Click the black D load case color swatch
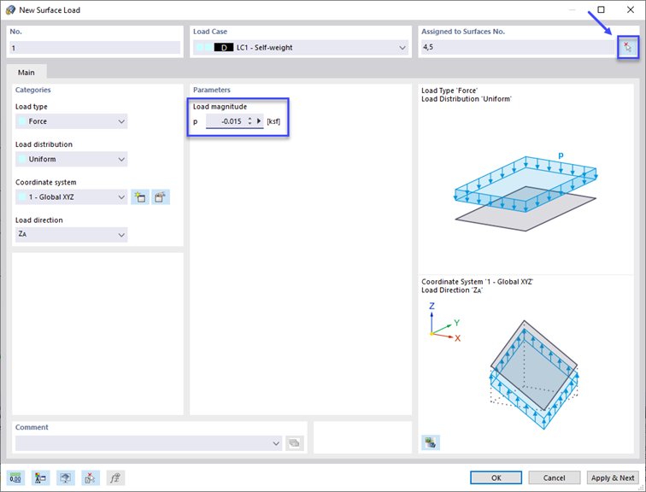 click(x=224, y=48)
